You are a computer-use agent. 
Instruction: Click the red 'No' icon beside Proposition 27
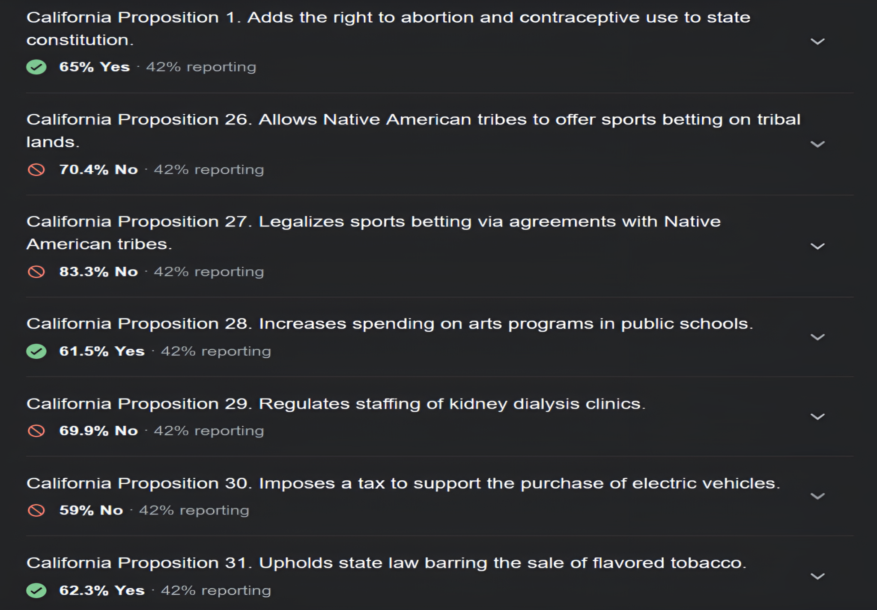37,271
